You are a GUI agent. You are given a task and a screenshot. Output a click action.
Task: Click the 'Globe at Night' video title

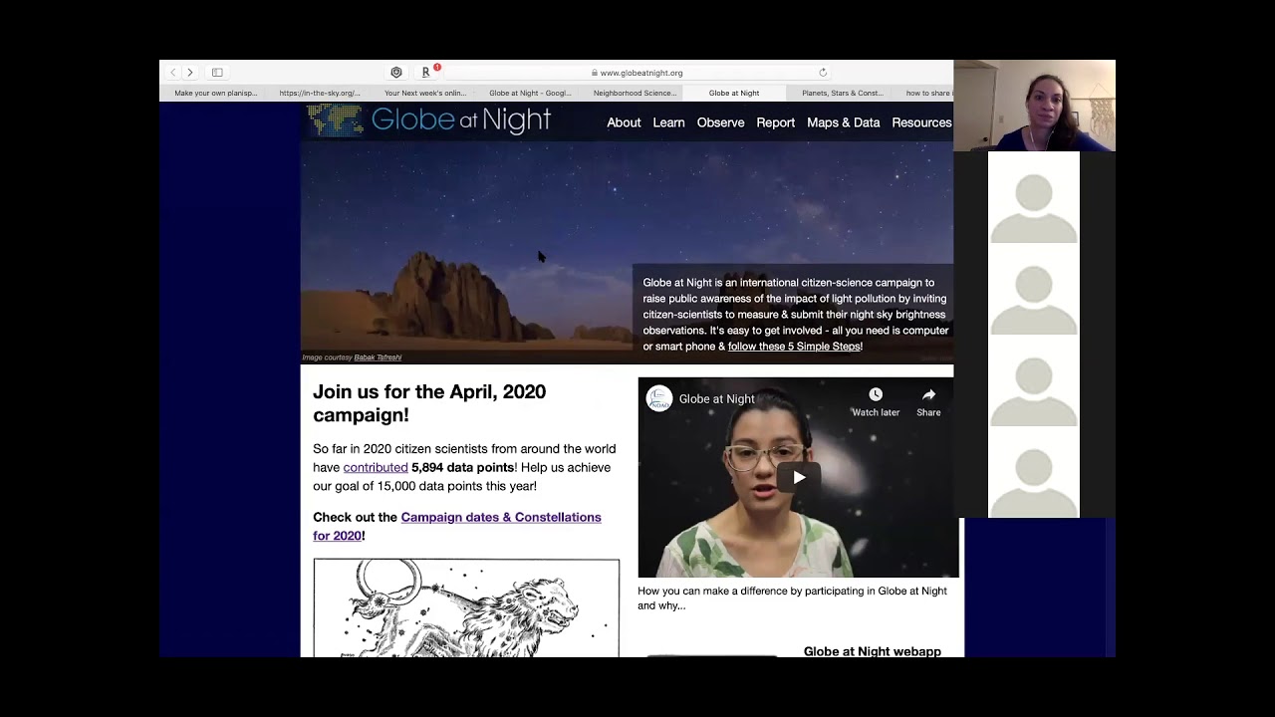pos(716,399)
